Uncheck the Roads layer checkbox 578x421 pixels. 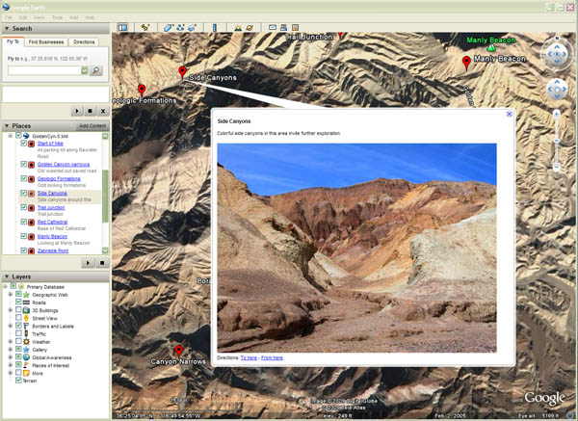18,302
